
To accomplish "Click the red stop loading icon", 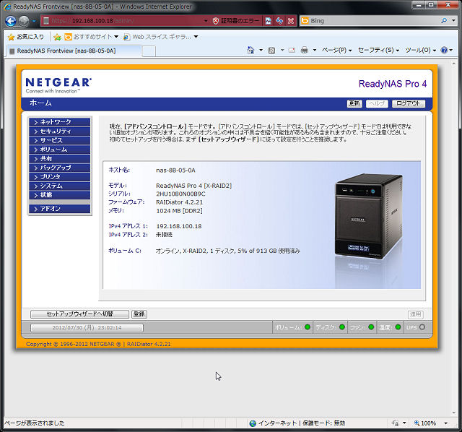I will (x=291, y=21).
